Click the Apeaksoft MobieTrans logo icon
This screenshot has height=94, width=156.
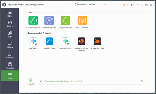(x=4, y=5)
